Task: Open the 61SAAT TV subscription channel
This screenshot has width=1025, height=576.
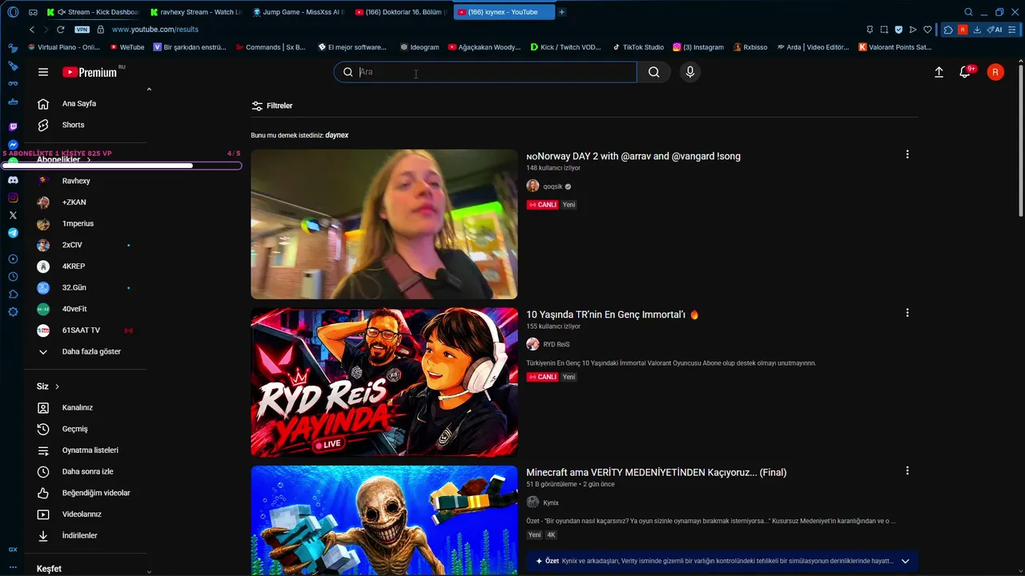Action: [x=81, y=330]
